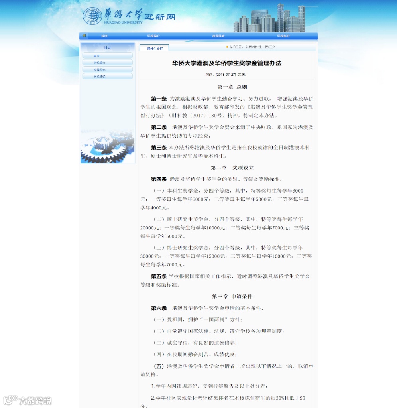Image resolution: width=397 pixels, height=408 pixels.
Task: Click the line starting 1.学年内因违规违纪
Action: 210,386
